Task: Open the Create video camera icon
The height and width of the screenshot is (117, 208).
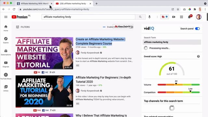Action: pos(174,17)
